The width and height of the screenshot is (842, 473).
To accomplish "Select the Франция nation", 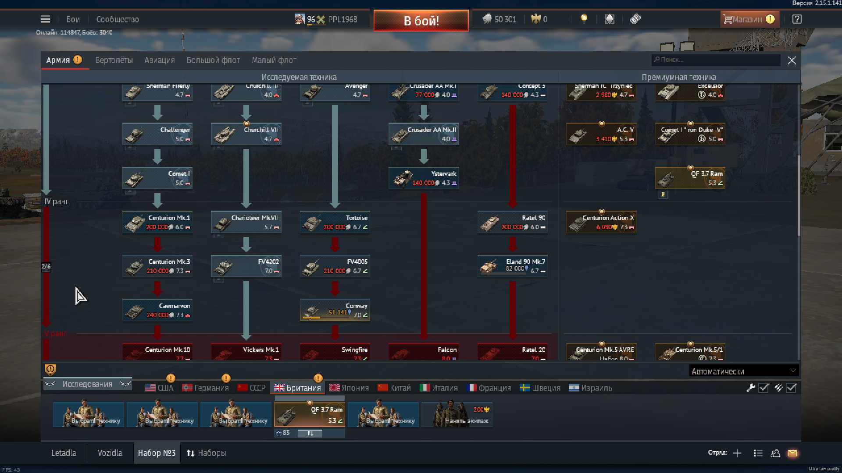I will (489, 388).
